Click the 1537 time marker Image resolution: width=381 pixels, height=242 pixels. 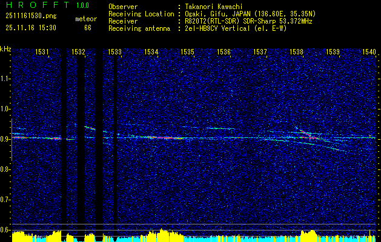click(260, 51)
